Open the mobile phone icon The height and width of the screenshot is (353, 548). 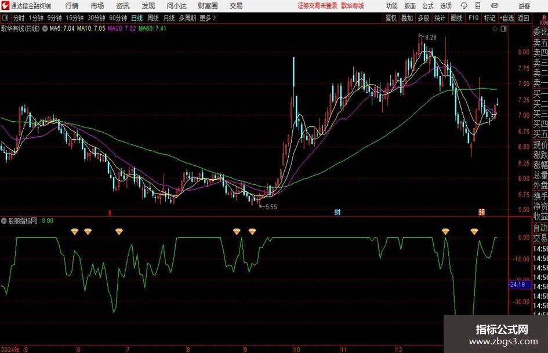click(x=478, y=6)
